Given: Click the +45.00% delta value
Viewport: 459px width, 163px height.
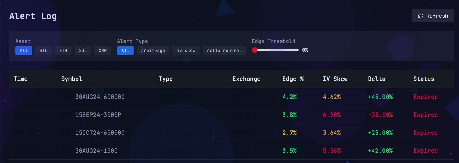Looking at the screenshot, I should pyautogui.click(x=380, y=97).
